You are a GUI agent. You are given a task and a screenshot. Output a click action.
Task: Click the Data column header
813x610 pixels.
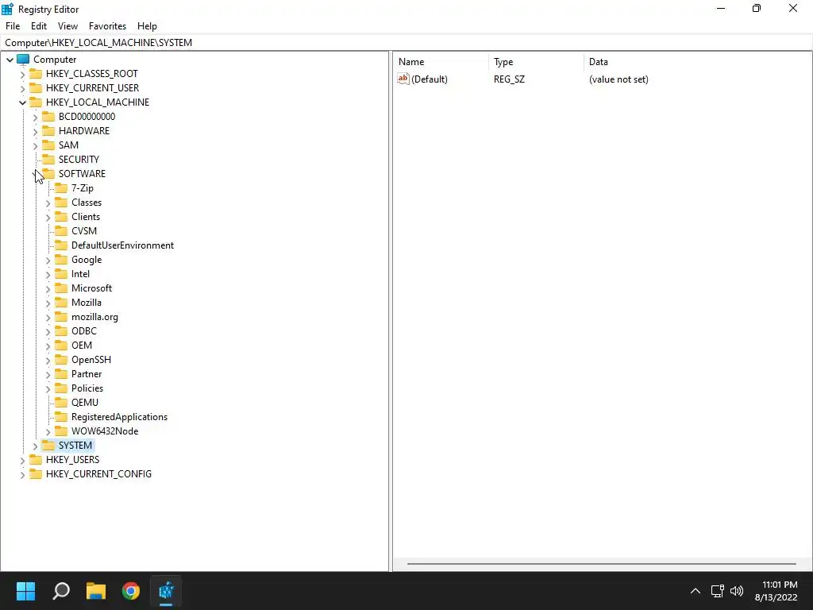click(697, 62)
